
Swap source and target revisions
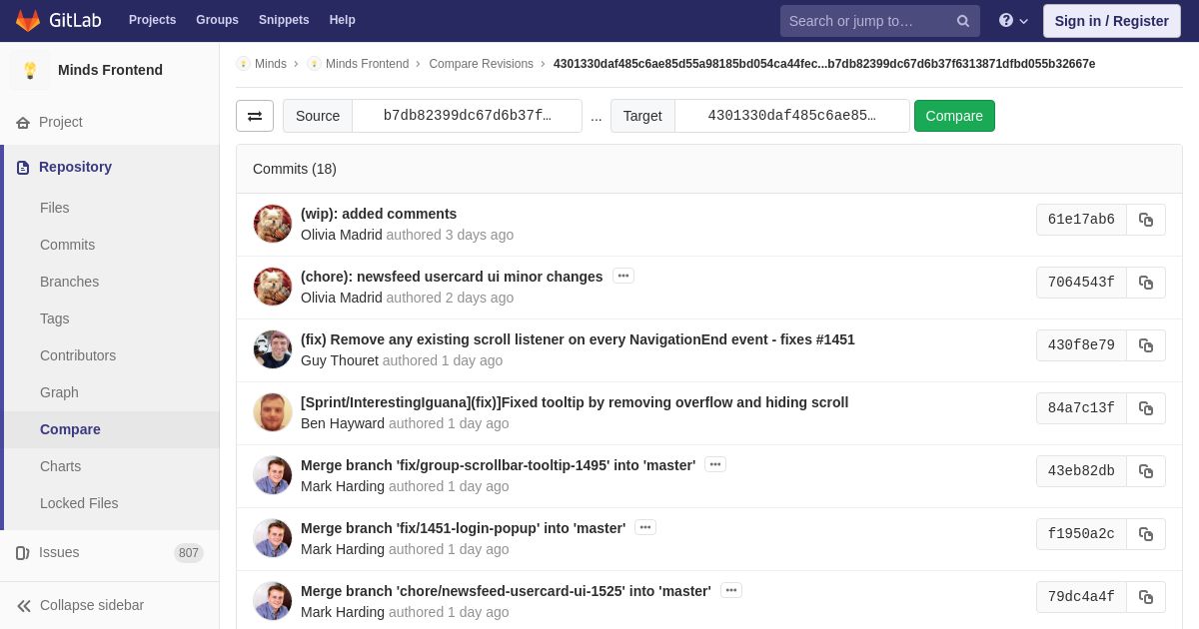(255, 116)
